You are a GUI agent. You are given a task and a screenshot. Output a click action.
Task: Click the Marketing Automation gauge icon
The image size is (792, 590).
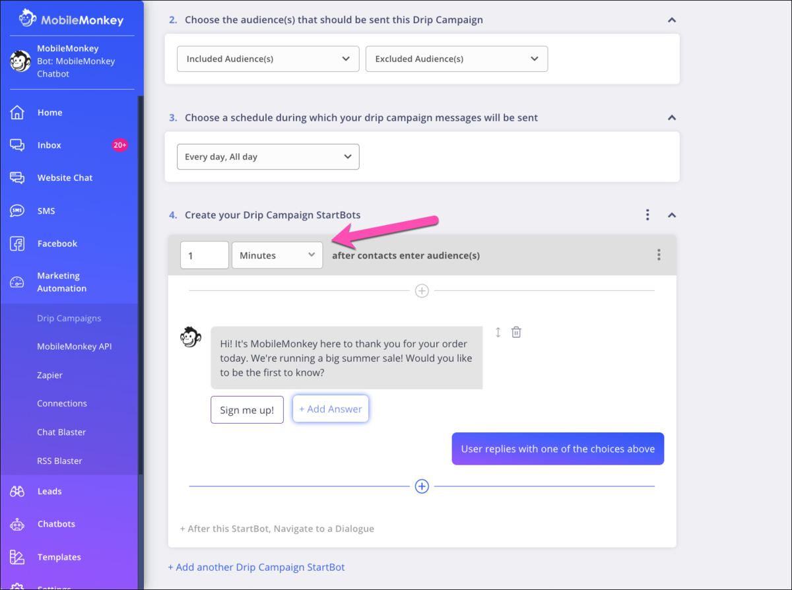click(x=17, y=282)
